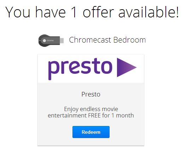This screenshot has height=154, width=187.
Task: Click the HDMI connector of the Chromecast image
Action: pyautogui.click(x=62, y=40)
